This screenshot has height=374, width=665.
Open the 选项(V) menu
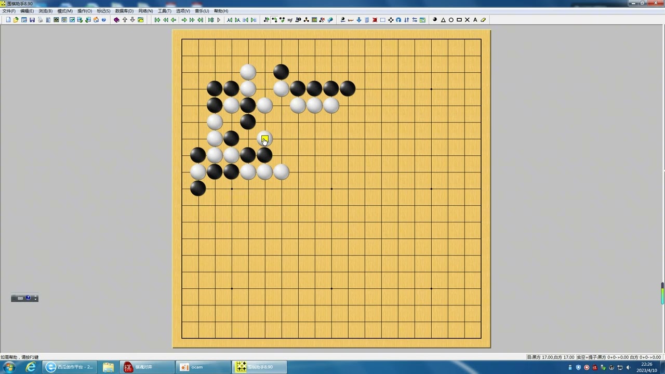[183, 11]
